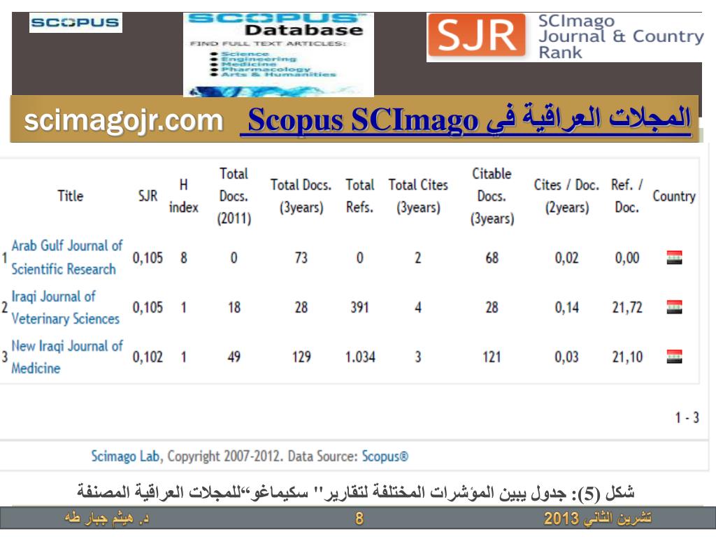Click the scimagojr.com address text
This screenshot has width=716, height=537.
coord(124,120)
